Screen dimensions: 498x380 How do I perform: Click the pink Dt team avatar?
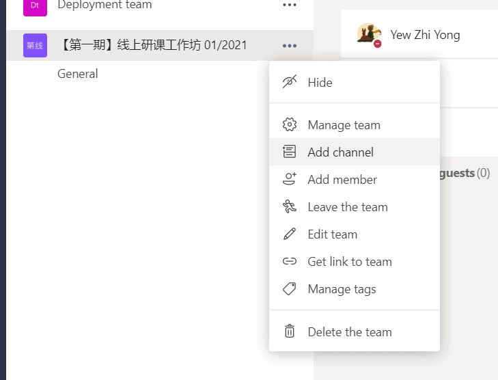(x=35, y=6)
